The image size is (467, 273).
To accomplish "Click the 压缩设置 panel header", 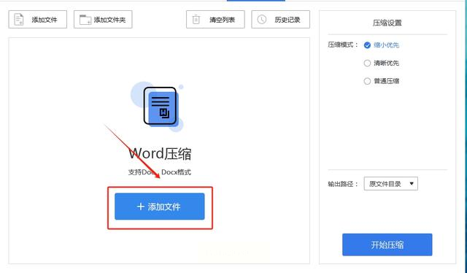I will tap(387, 23).
